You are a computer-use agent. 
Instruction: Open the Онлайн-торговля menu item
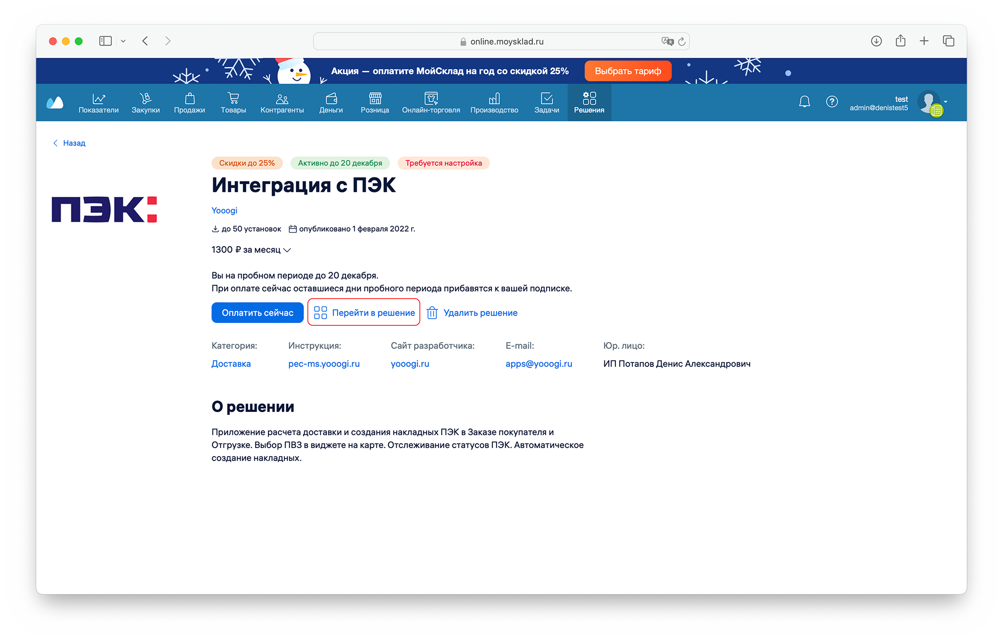(431, 103)
